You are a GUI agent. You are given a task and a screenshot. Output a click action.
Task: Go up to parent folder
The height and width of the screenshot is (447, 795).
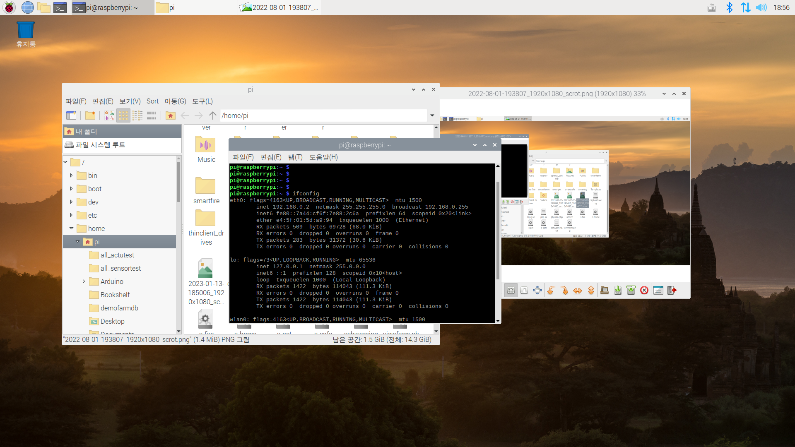point(213,115)
